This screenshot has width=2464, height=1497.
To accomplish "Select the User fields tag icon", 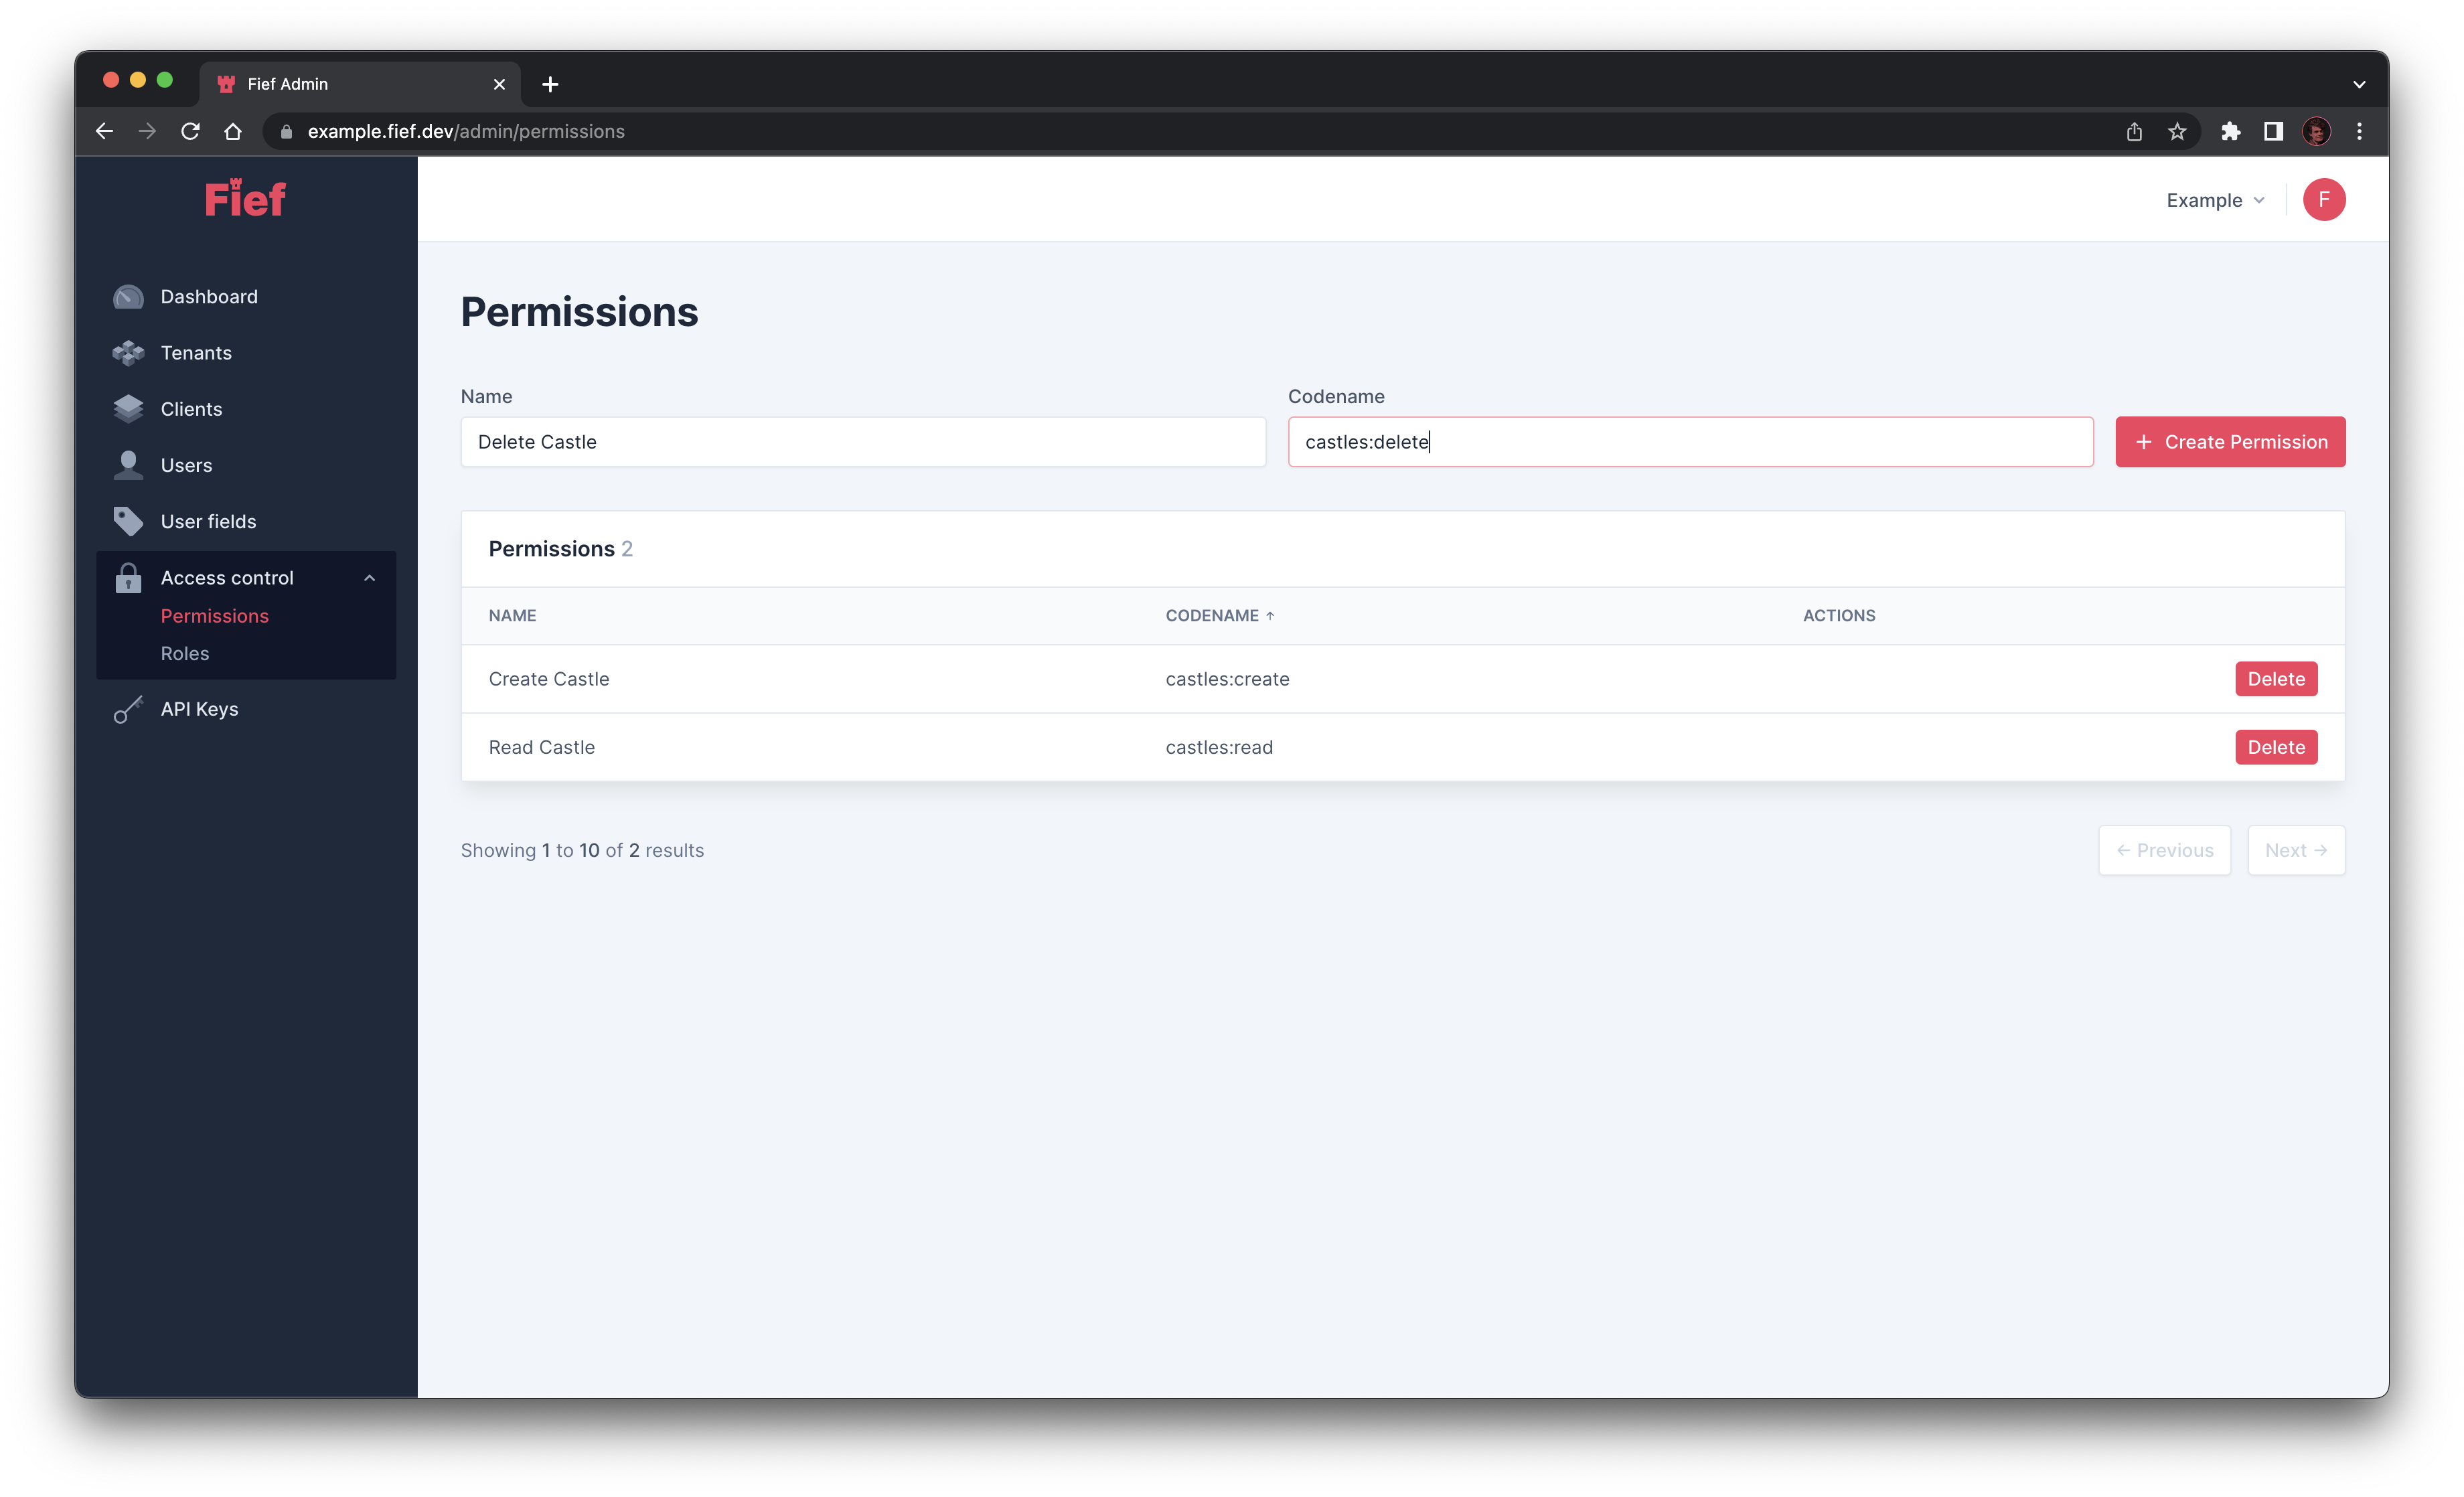I will [x=128, y=521].
